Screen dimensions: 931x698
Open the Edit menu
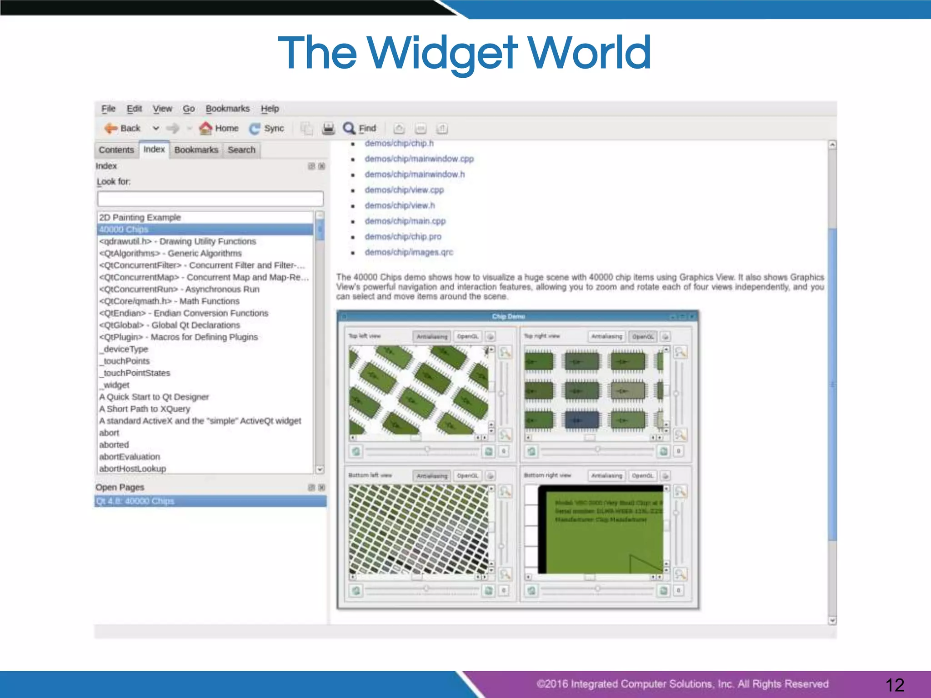[x=134, y=109]
